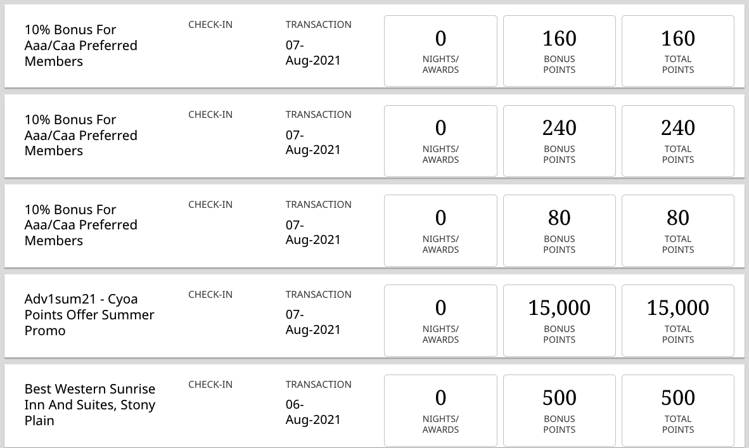Open the 15,000 Total Points box
Viewport: 749px width, 448px height.
pyautogui.click(x=678, y=321)
